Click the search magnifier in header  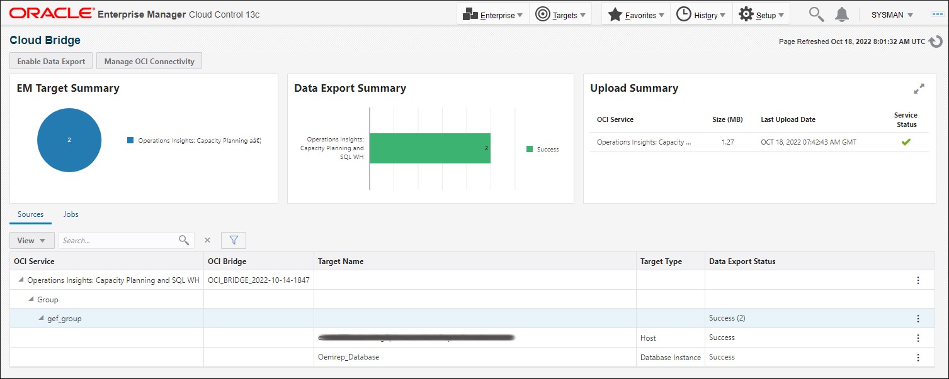tap(816, 14)
